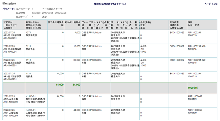Click the 請求伝票 header label

174,25
